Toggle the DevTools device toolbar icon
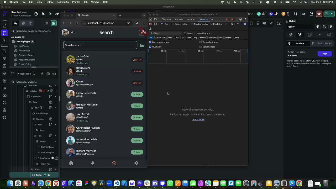This screenshot has width=336, height=189. click(155, 19)
